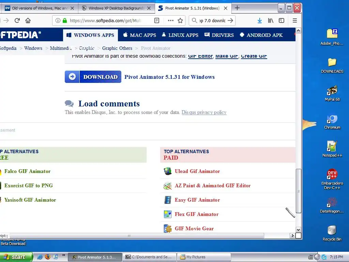Submit search with the arrow button
This screenshot has width=349, height=262.
click(x=231, y=20)
